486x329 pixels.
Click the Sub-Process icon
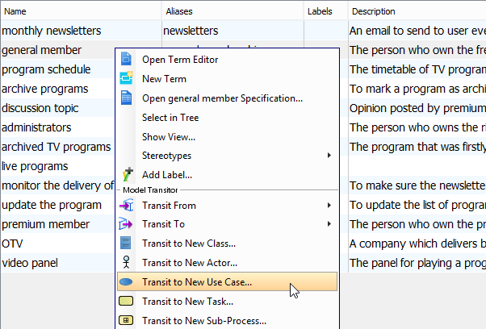[126, 320]
